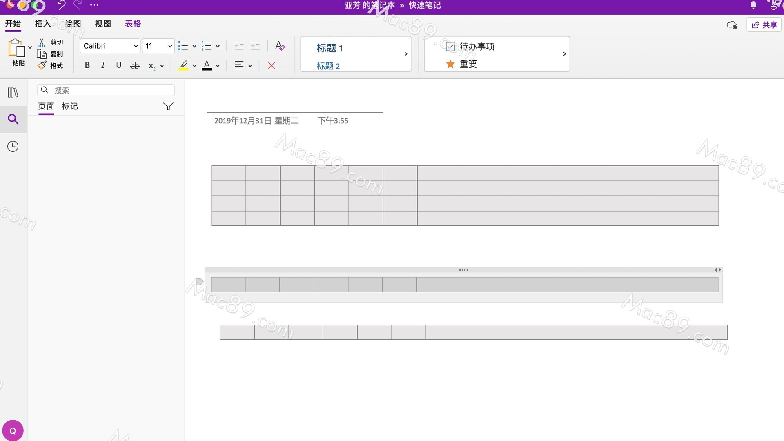This screenshot has width=784, height=441.
Task: Select the 开始 ribbon tab
Action: click(13, 24)
